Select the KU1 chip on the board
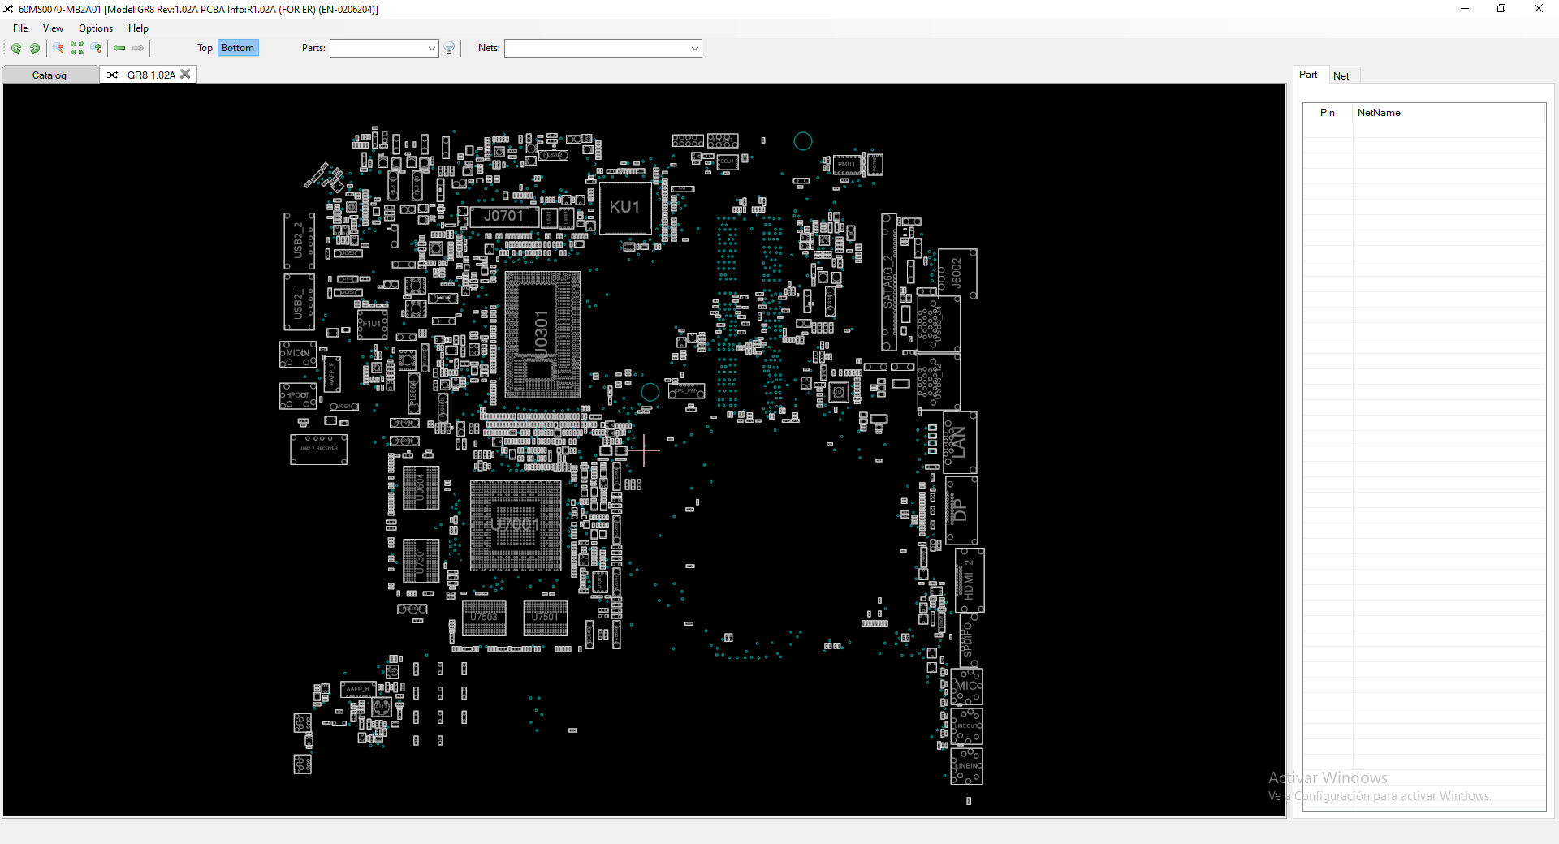 coord(624,208)
